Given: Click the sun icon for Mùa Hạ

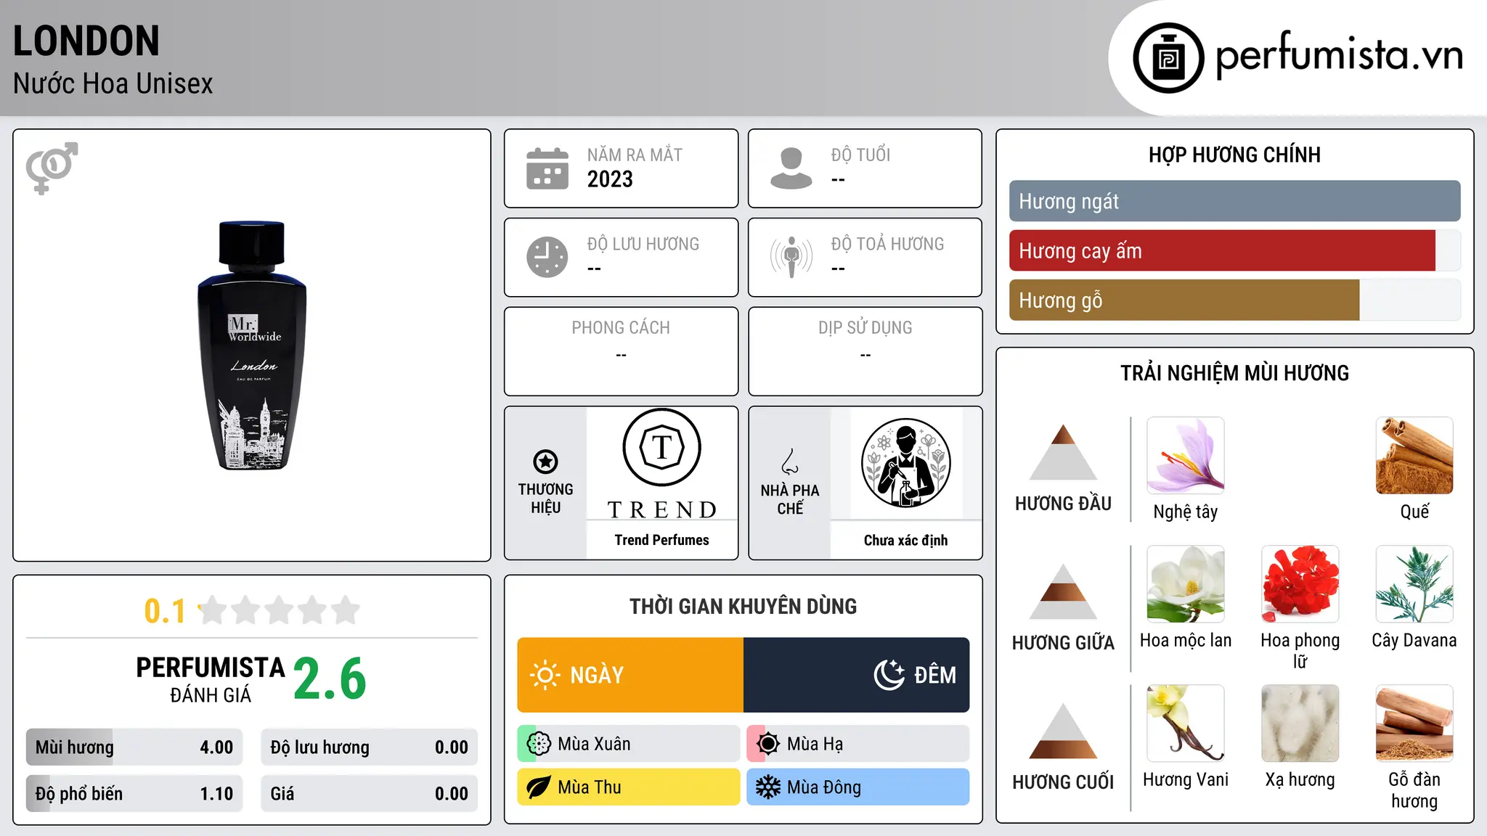Looking at the screenshot, I should (768, 744).
